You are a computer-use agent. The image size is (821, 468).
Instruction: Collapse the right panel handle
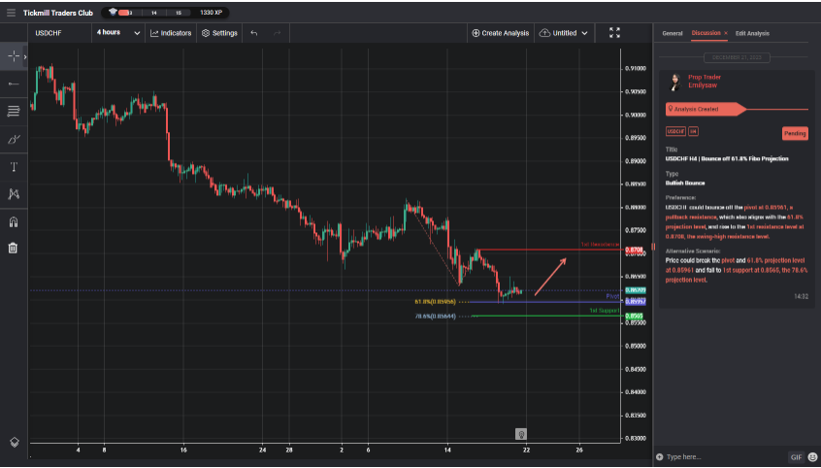pos(653,247)
